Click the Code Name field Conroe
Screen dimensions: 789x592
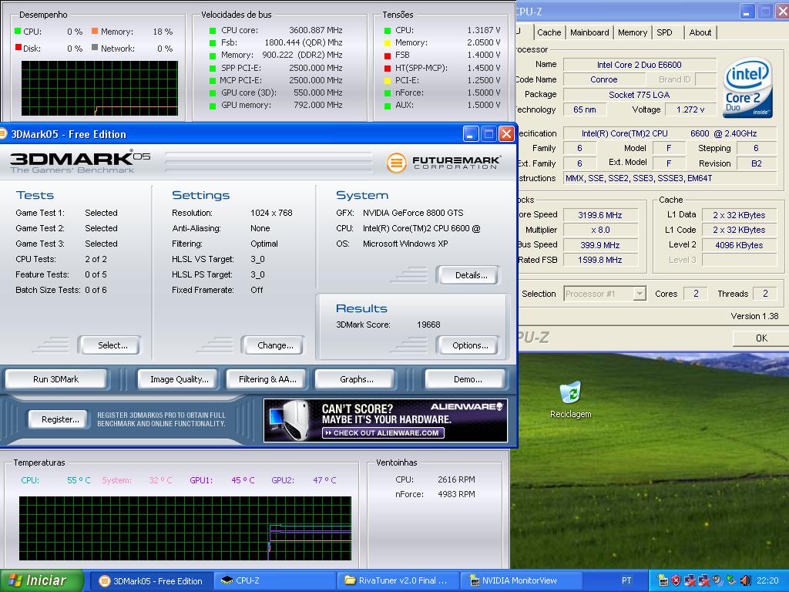pos(604,79)
